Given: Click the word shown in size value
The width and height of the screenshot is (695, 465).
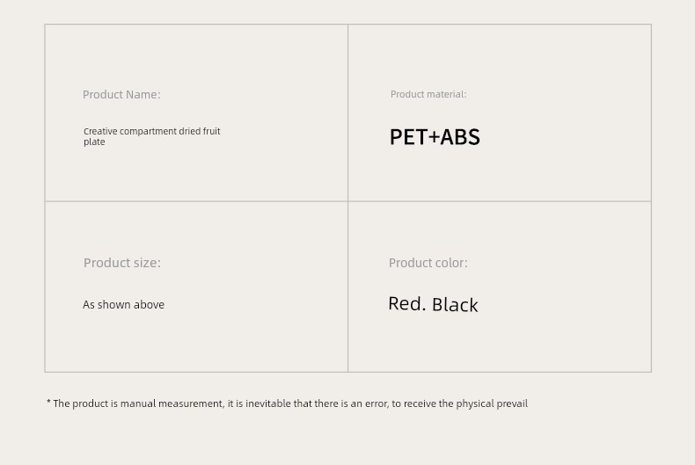Looking at the screenshot, I should 113,305.
